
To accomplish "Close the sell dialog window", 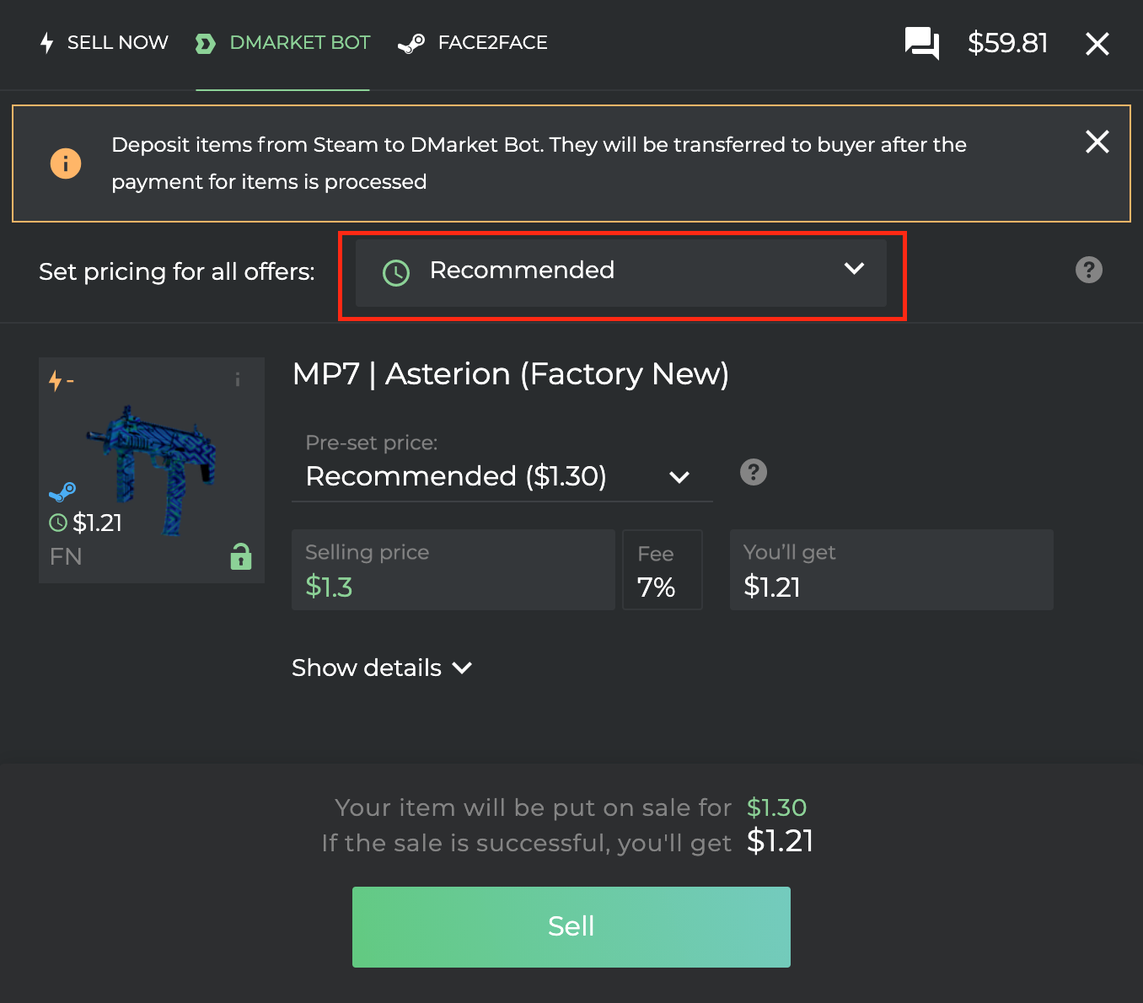I will coord(1097,44).
